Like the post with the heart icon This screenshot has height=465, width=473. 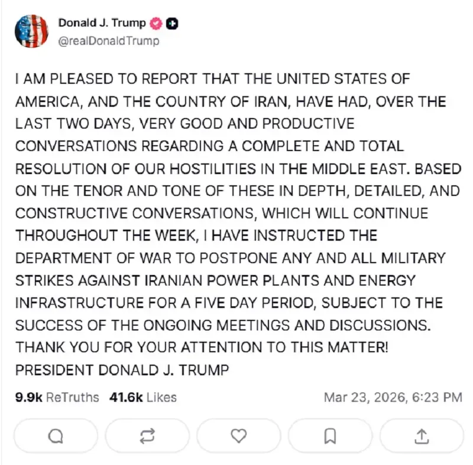tap(238, 435)
